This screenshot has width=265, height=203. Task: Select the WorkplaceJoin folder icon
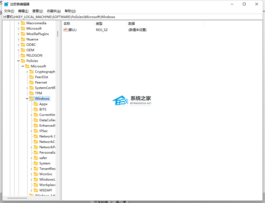[36, 185]
